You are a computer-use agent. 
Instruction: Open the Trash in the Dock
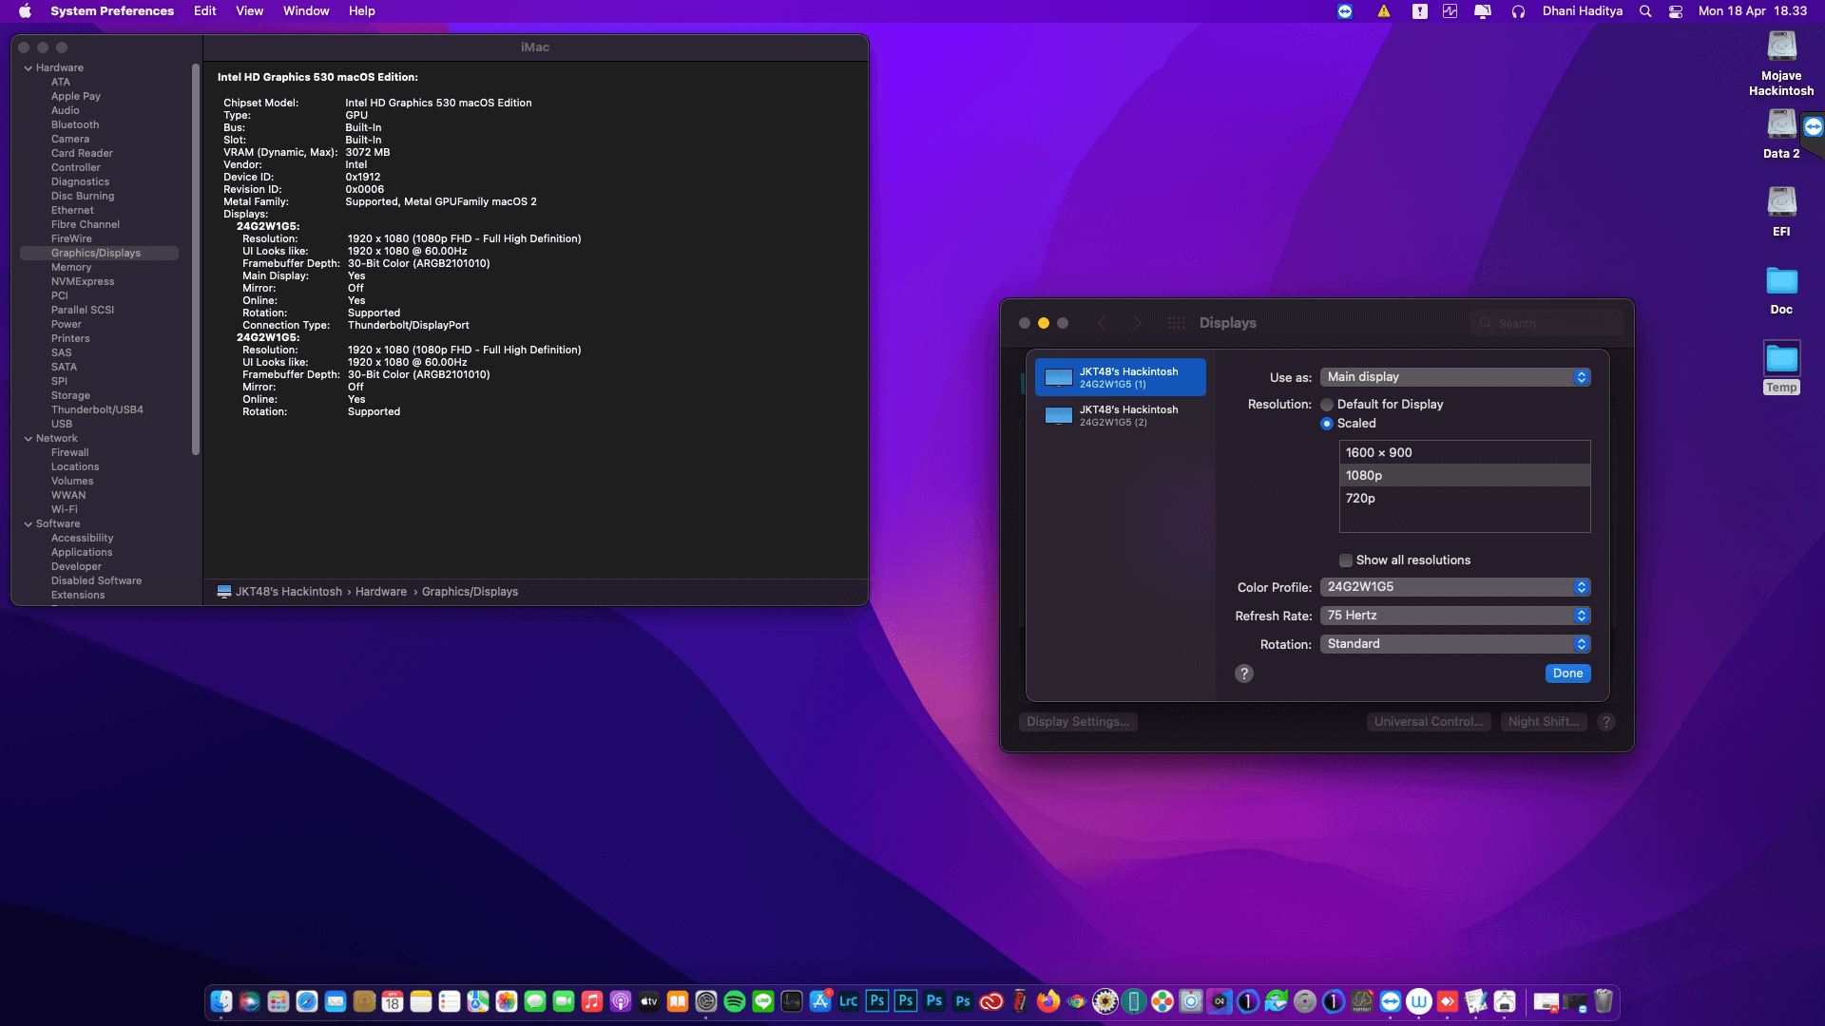1604,1001
